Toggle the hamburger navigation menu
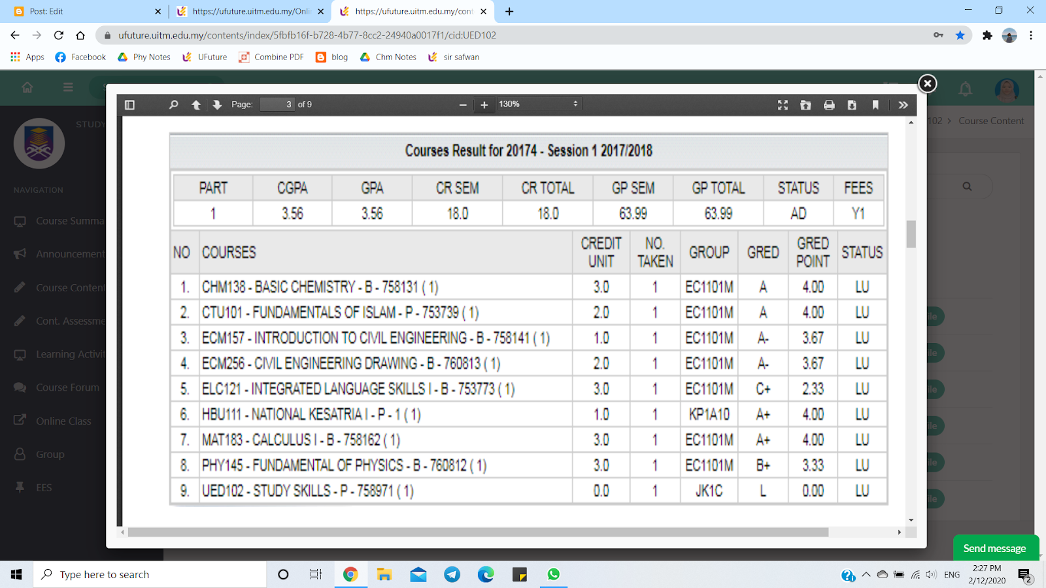This screenshot has width=1046, height=588. coord(68,87)
